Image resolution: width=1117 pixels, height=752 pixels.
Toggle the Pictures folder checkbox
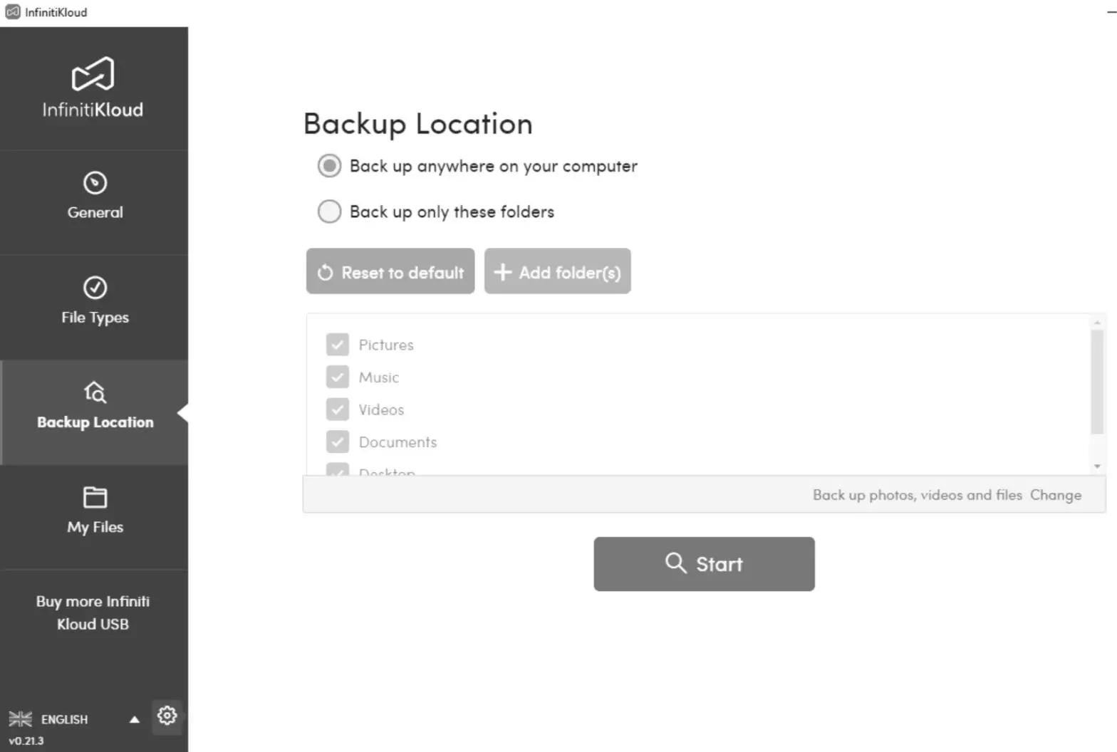tap(338, 345)
